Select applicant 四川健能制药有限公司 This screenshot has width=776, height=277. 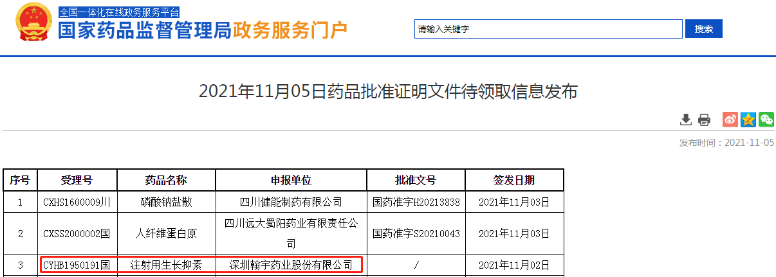tap(291, 202)
